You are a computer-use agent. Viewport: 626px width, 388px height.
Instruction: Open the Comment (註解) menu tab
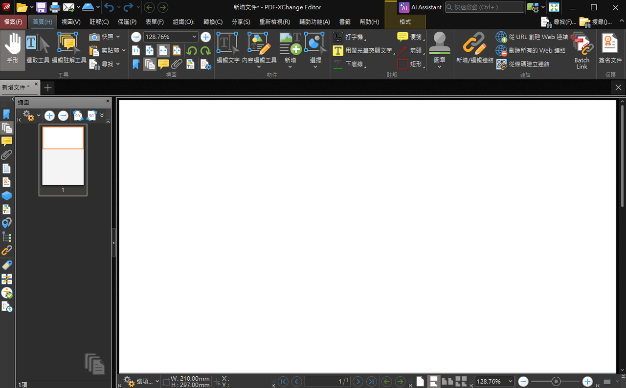pyautogui.click(x=99, y=22)
